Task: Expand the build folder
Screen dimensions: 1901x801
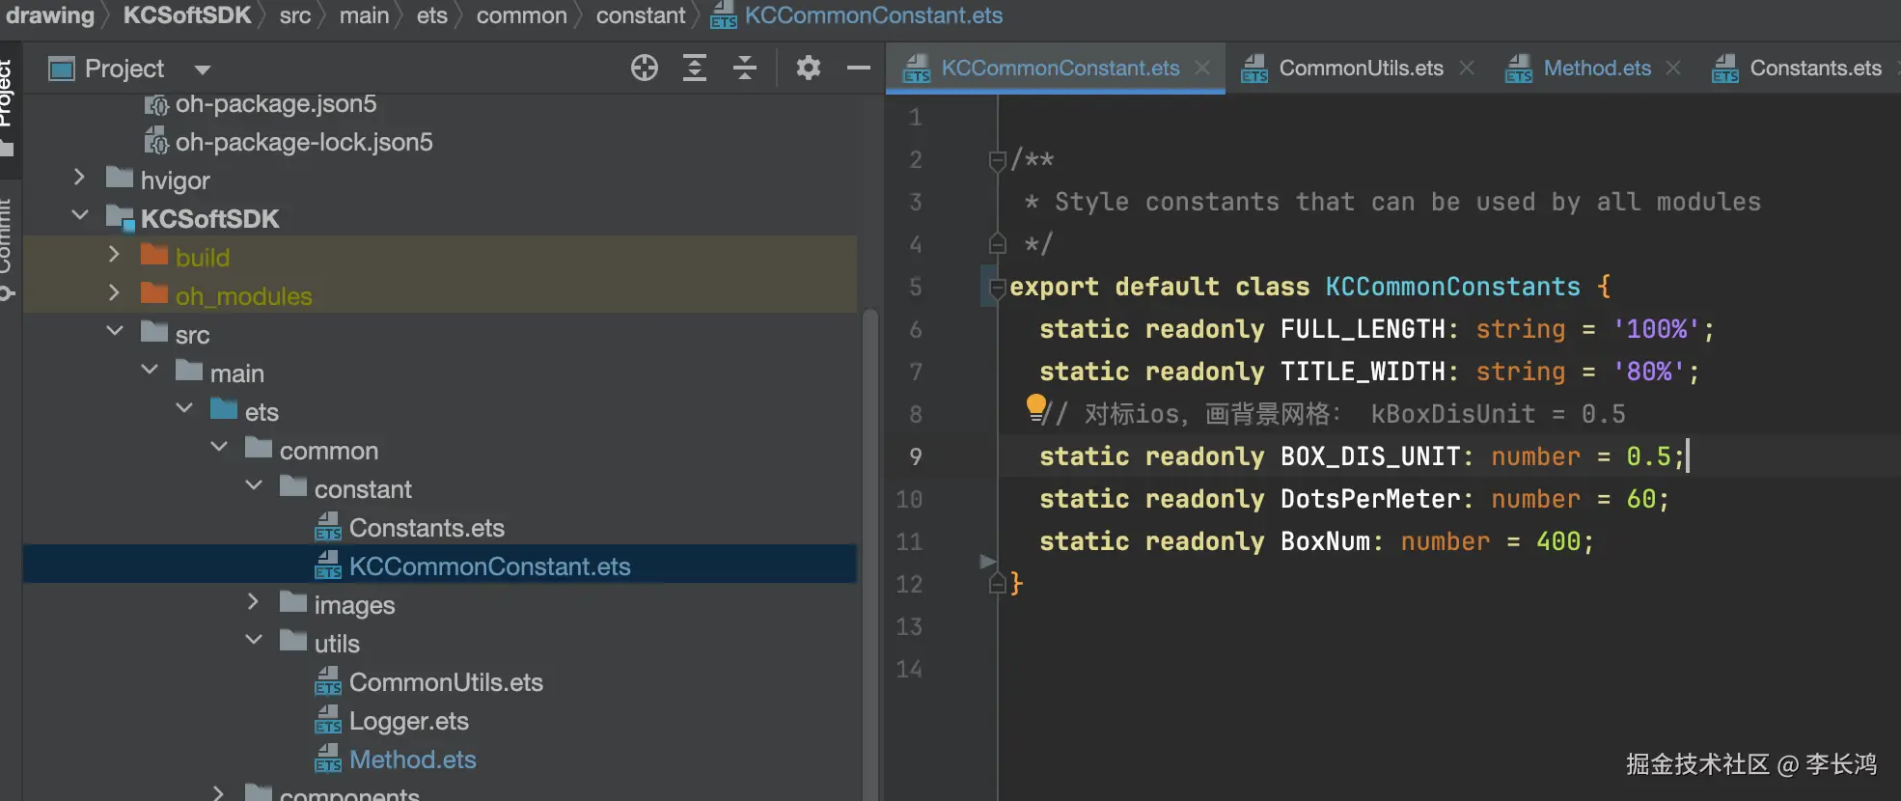Action: (114, 255)
